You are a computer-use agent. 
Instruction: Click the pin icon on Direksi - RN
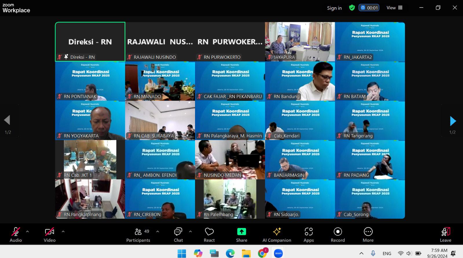coord(66,57)
